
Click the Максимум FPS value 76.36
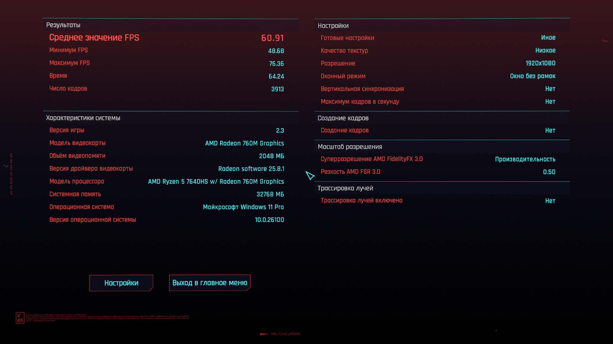click(276, 64)
